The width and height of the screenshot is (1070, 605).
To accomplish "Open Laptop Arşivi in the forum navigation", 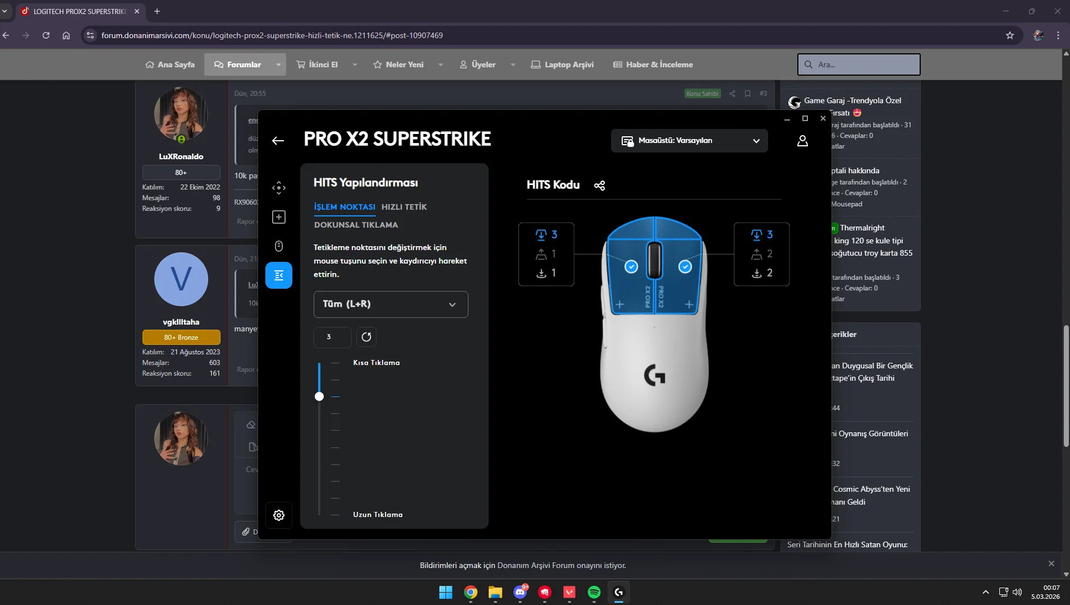I will tap(562, 64).
